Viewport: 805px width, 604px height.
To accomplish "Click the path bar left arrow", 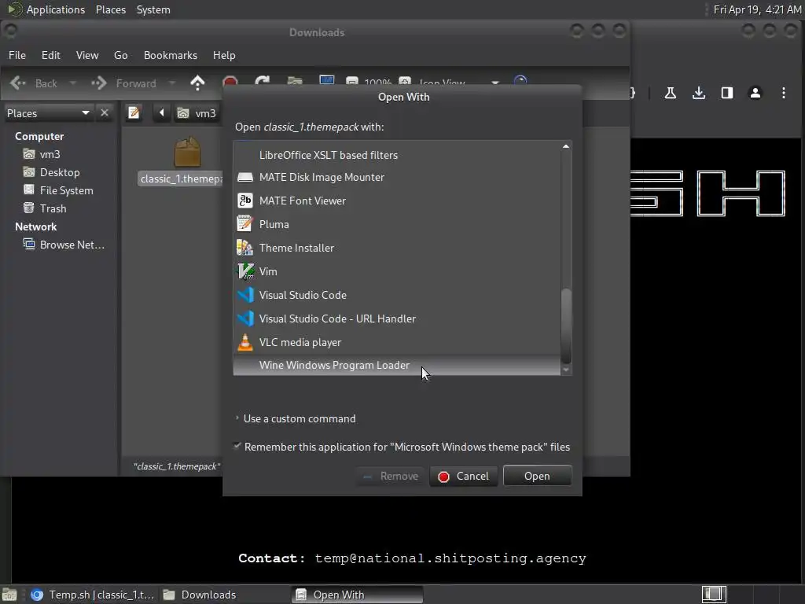I will (161, 113).
